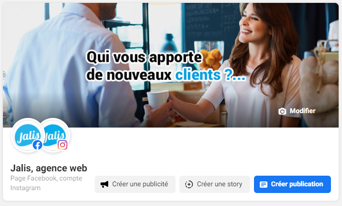Click the Qui vous apporte headline text
Viewport: 342px width, 206px height.
(144, 57)
